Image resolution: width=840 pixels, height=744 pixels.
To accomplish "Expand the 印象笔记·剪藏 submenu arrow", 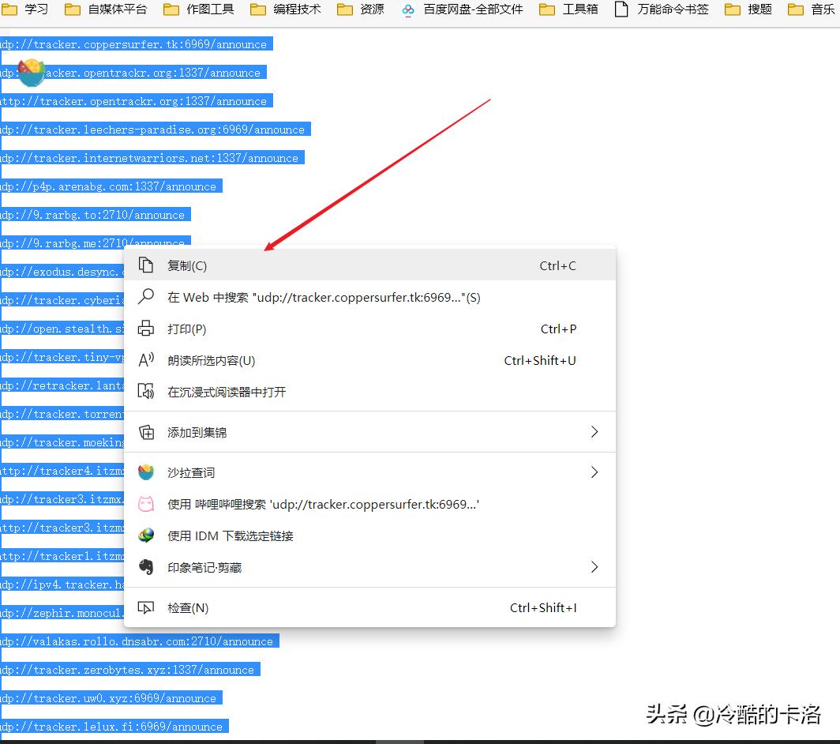I will pos(594,566).
